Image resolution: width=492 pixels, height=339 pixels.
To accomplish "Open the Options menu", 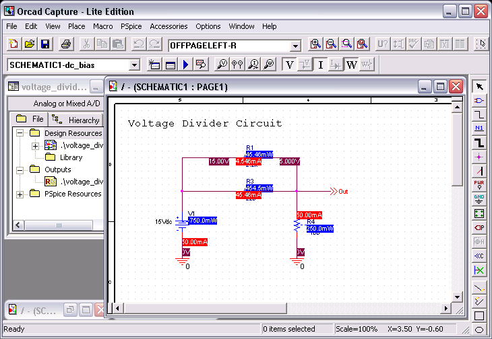I will coord(208,26).
